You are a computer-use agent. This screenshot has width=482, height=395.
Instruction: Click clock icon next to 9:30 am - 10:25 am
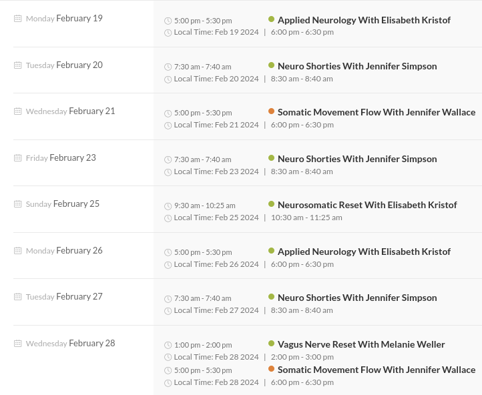[168, 206]
